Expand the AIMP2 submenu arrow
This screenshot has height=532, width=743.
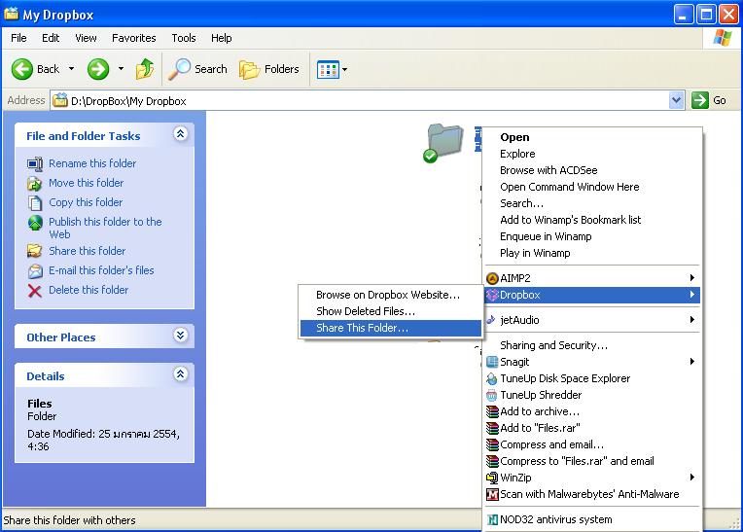(691, 277)
